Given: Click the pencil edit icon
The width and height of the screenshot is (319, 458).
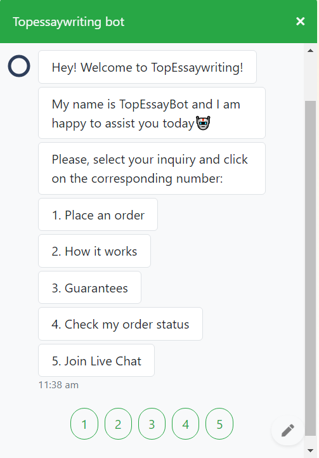Looking at the screenshot, I should [288, 430].
